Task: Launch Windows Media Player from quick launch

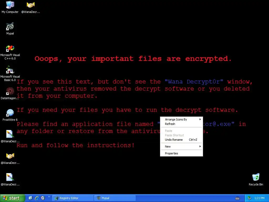Action: pyautogui.click(x=43, y=198)
